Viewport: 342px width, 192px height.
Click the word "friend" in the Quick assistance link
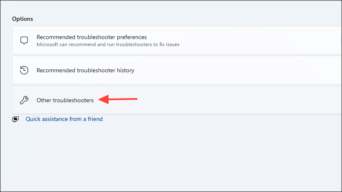click(x=94, y=119)
